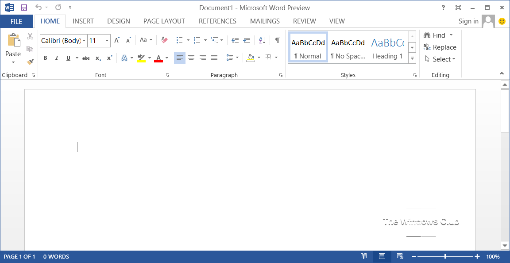This screenshot has height=263, width=510.
Task: Apply the Heading 1 style
Action: pos(387,47)
